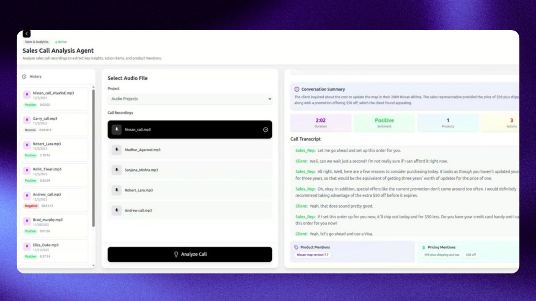This screenshot has width=536, height=301.
Task: Click the back arrow icon
Action: (26, 34)
